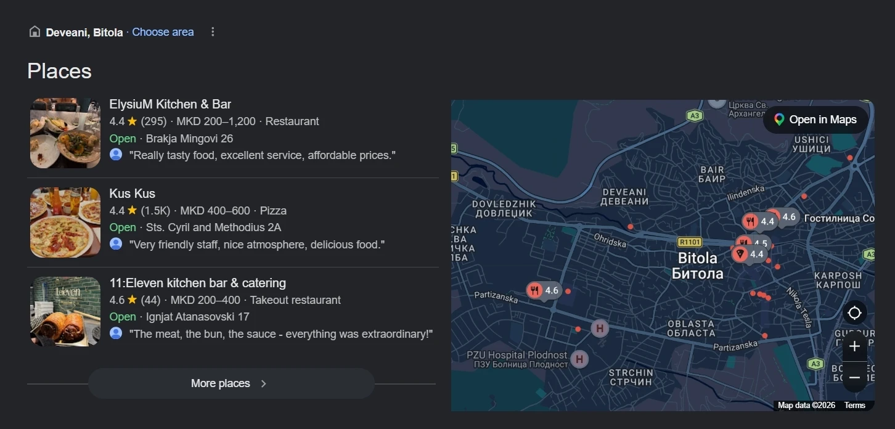Open ElysiuM Kitchen & Bar food photo
The width and height of the screenshot is (895, 429).
[x=65, y=133]
